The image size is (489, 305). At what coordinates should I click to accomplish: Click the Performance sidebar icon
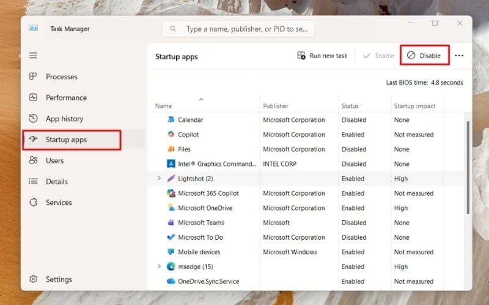33,98
